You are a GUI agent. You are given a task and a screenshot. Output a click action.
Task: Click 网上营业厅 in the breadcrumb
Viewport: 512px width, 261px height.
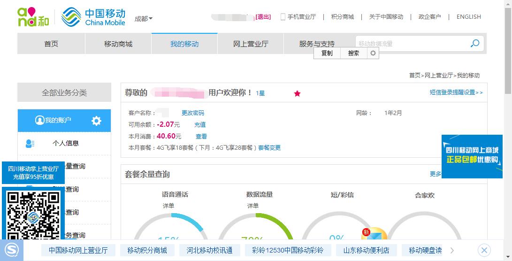(x=438, y=76)
